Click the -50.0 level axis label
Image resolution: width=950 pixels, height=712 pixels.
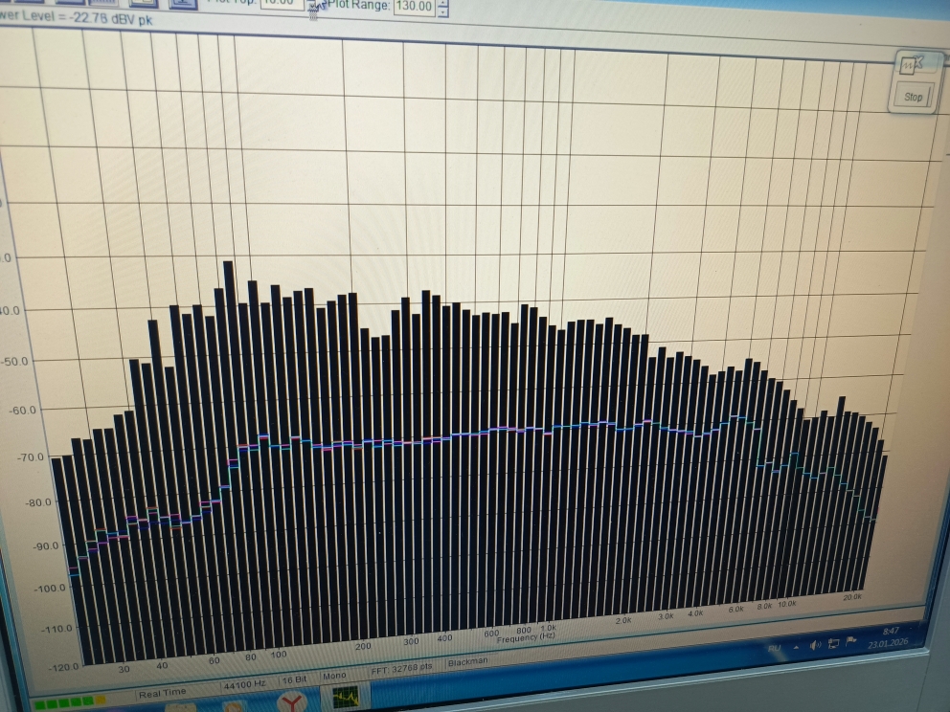13,362
